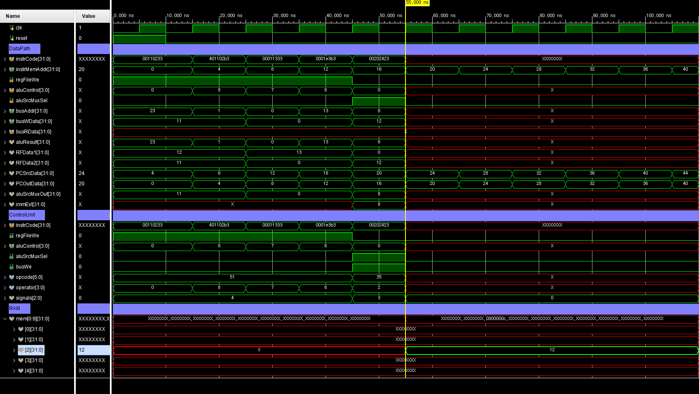Image resolution: width=699 pixels, height=394 pixels.
Task: Click the RFData2 bus icon
Action: (12, 163)
